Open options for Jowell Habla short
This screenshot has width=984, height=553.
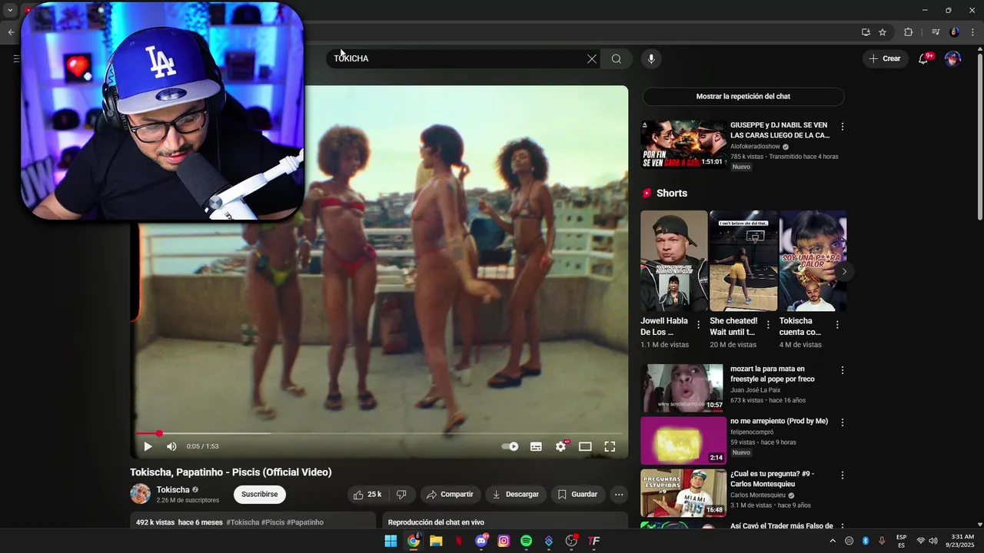[x=698, y=325]
